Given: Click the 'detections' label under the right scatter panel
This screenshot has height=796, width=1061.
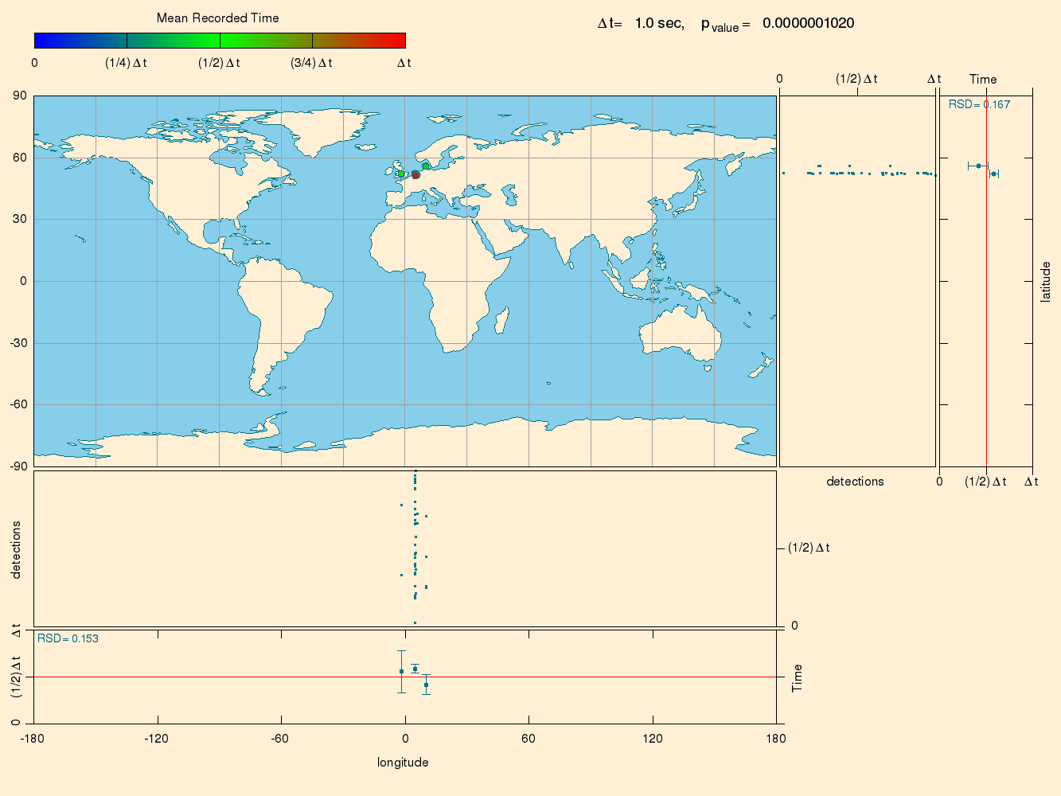Looking at the screenshot, I should click(855, 481).
